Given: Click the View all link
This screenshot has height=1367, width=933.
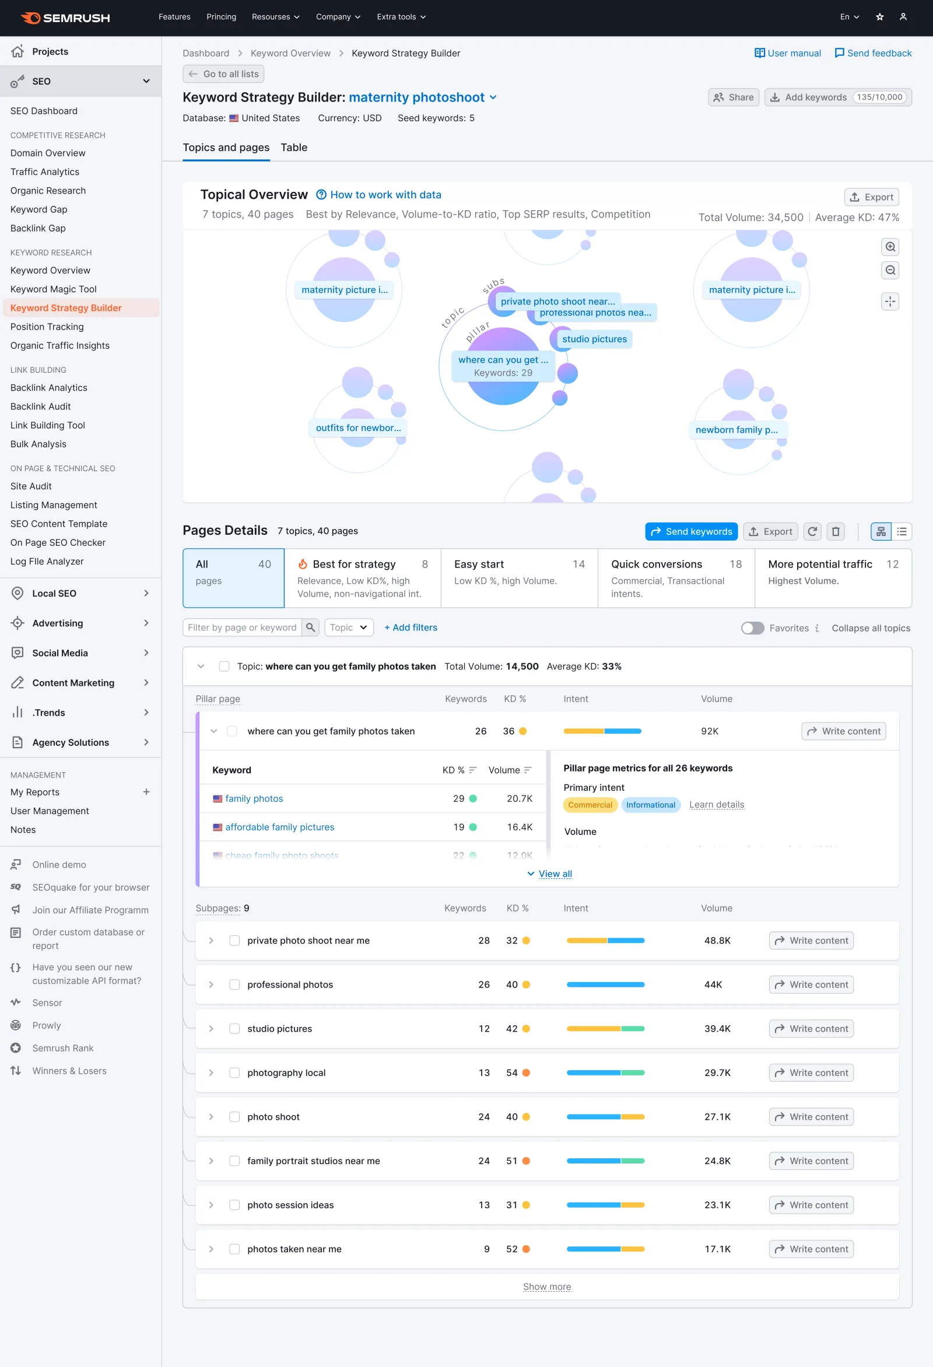Looking at the screenshot, I should point(555,874).
